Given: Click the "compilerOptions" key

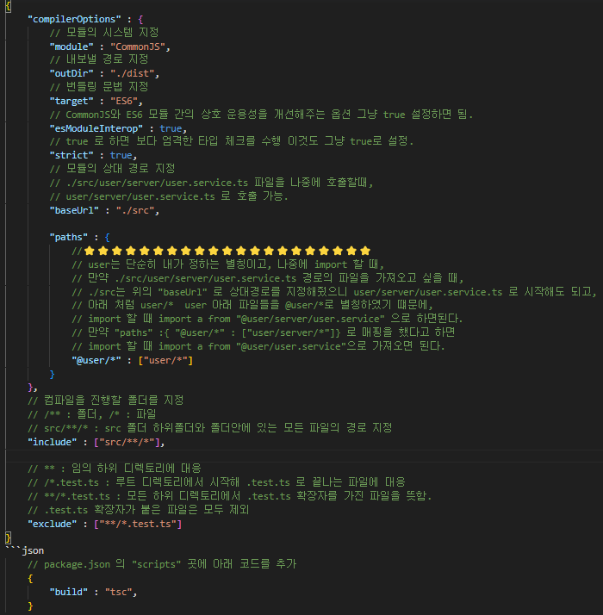Looking at the screenshot, I should pos(74,19).
